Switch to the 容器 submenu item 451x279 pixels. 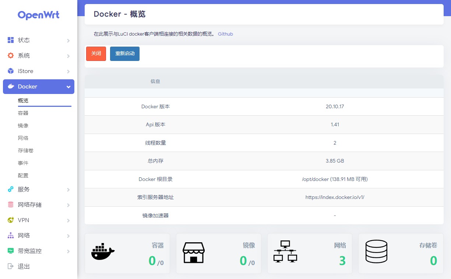click(23, 113)
